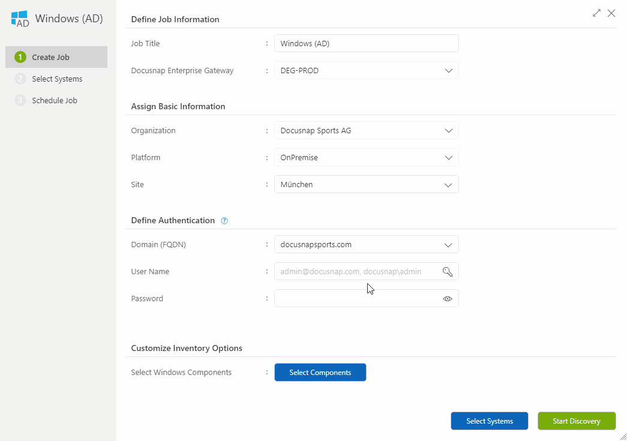Click the step 3 numbered circle icon

coord(19,100)
